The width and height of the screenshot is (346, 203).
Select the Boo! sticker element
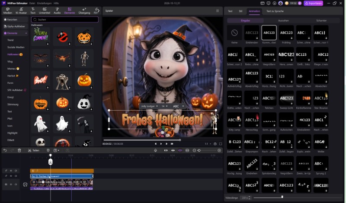[41, 80]
